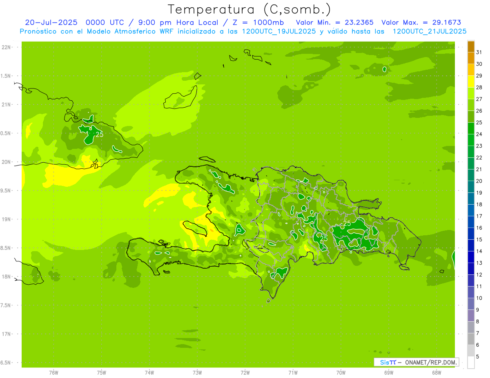Click the 68W longitude label
This screenshot has width=490, height=378.
[x=436, y=373]
